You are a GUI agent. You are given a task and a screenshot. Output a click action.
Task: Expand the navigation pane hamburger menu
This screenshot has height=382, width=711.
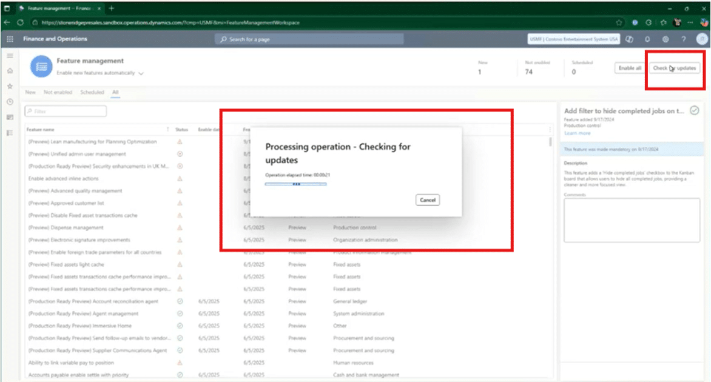click(x=10, y=56)
